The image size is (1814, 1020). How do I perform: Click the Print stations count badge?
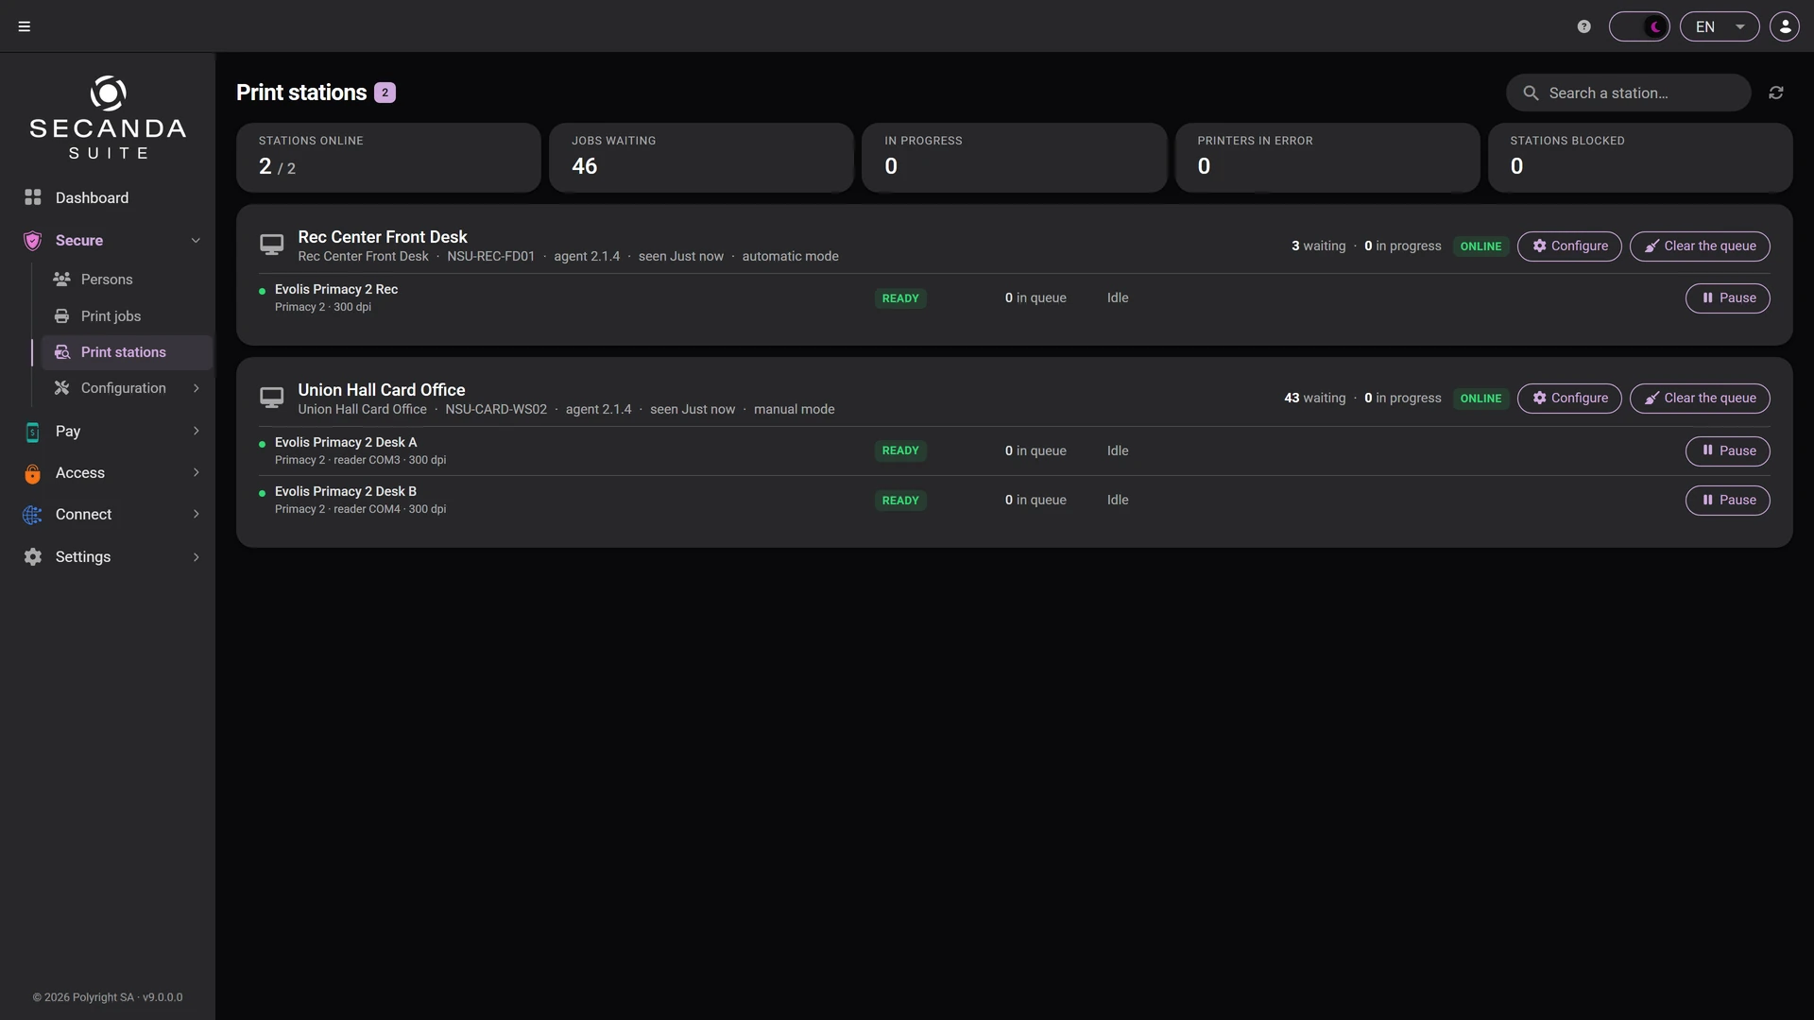[385, 93]
